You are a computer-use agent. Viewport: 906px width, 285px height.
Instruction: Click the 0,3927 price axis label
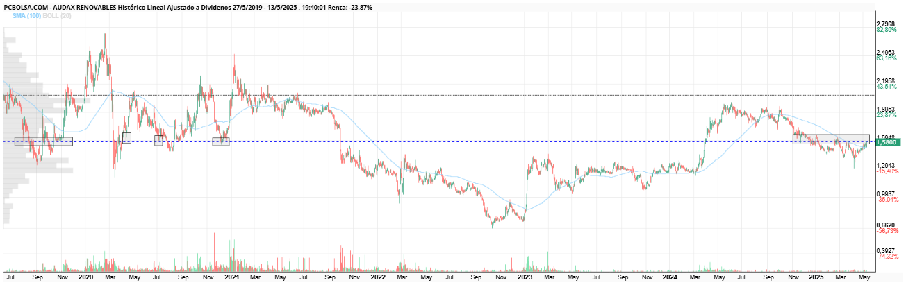click(887, 250)
